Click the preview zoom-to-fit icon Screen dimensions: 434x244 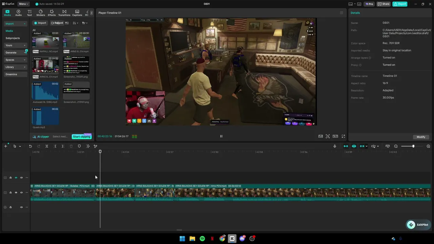click(328, 136)
